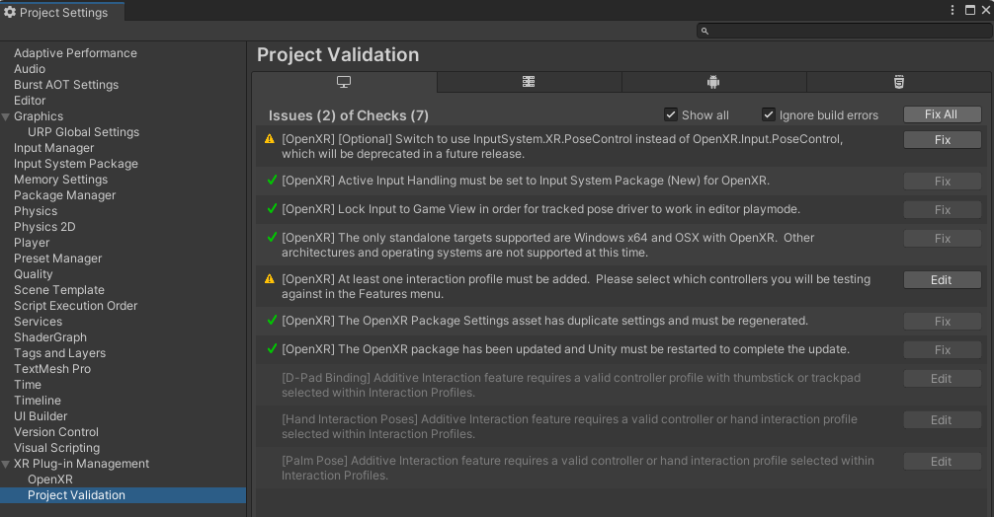
Task: Switch to the Dedicated Server platform tab
Action: [529, 82]
